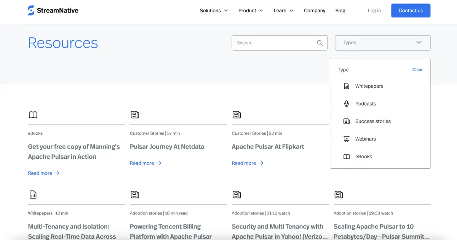Click the StreamNative logo icon
The width and height of the screenshot is (457, 240).
(31, 11)
